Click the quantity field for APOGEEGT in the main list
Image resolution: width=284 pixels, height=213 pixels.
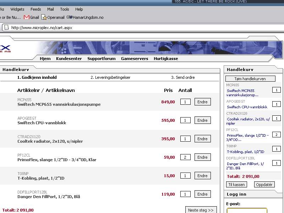[185, 120]
